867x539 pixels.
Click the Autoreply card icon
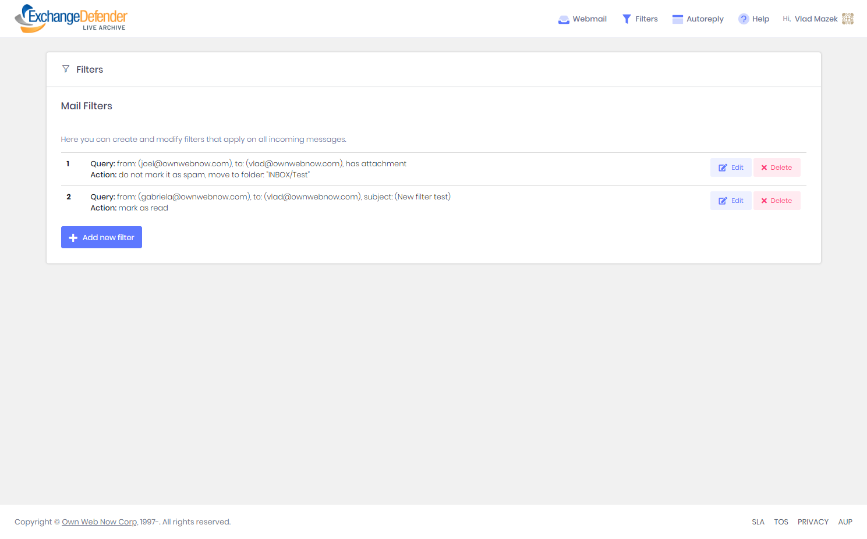(x=677, y=19)
